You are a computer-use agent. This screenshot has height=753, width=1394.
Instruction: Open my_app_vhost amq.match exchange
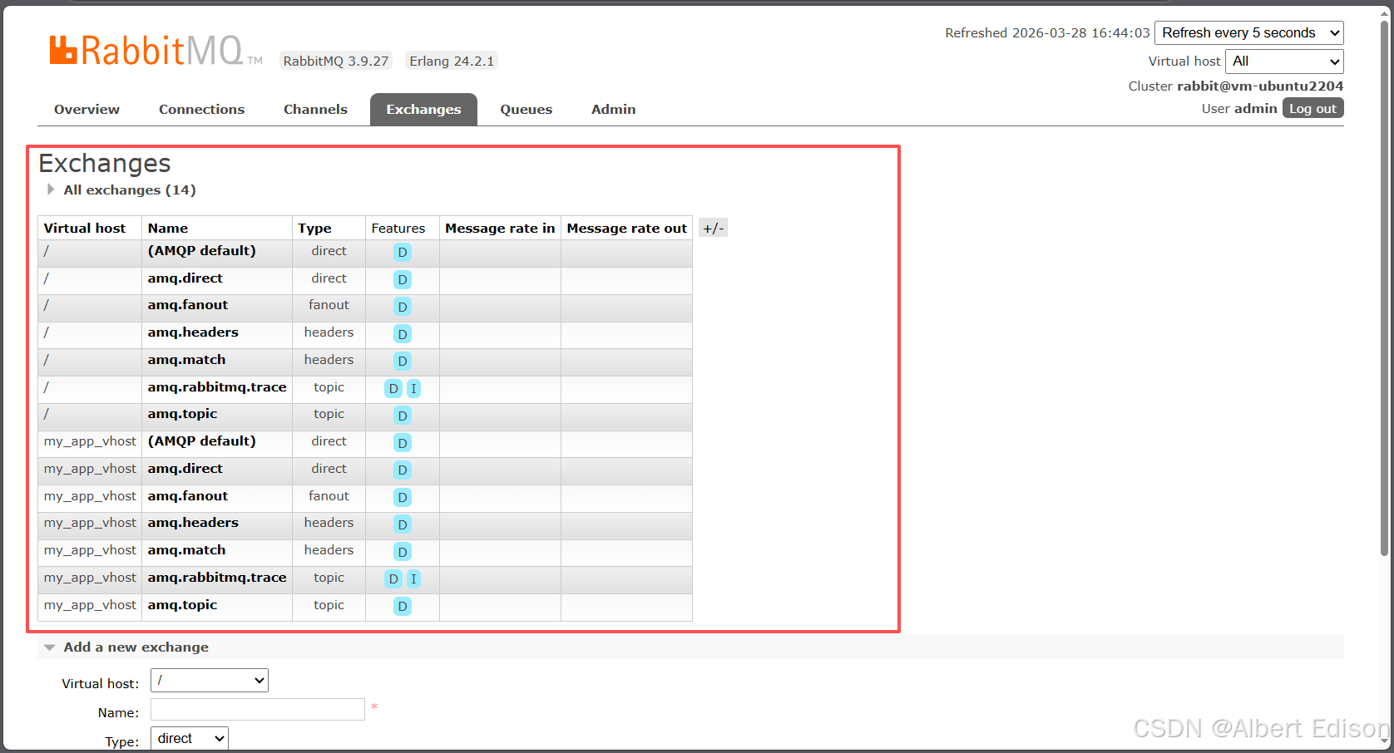click(186, 550)
